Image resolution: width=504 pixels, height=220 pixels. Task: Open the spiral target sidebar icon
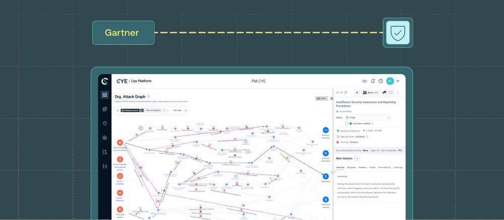(104, 137)
